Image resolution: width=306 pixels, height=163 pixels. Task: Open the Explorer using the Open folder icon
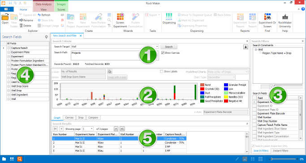[x=5, y=19]
